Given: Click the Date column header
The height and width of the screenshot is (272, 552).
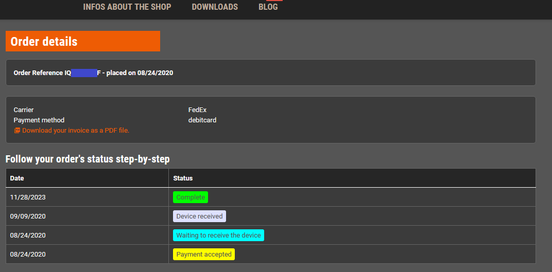Looking at the screenshot, I should pos(17,178).
